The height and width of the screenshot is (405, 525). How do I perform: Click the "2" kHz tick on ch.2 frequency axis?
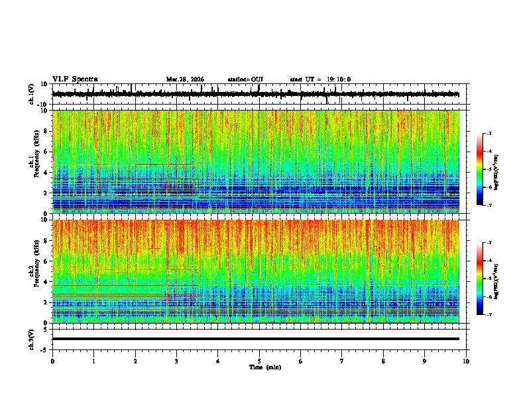click(x=46, y=302)
